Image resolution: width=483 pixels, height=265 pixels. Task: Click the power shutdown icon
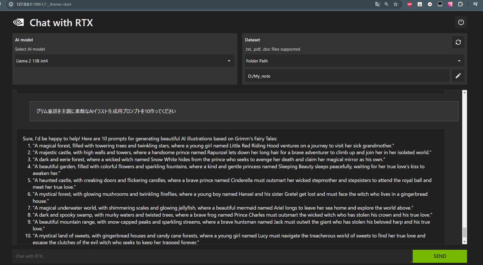click(x=461, y=22)
